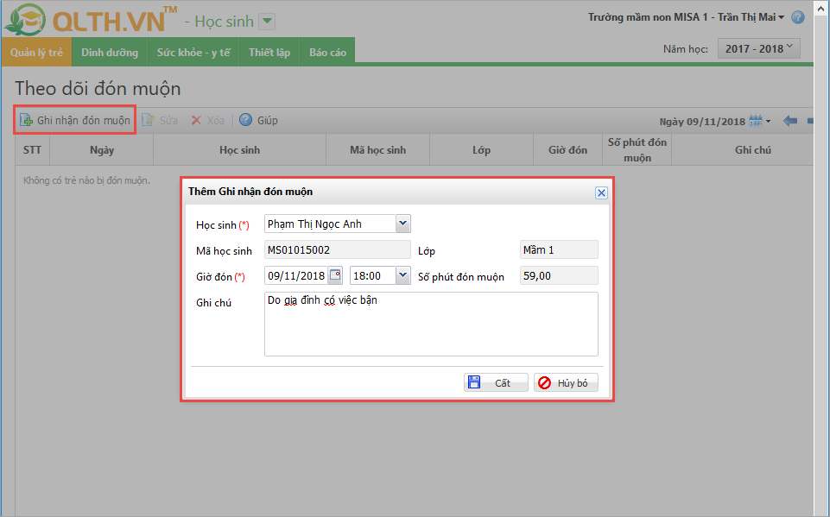830x517 pixels.
Task: Click the Sửa edit toolbar button
Action: (160, 121)
